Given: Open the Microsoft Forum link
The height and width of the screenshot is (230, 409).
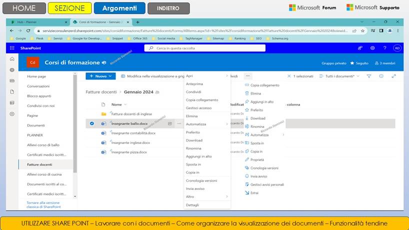Looking at the screenshot, I should 312,7.
